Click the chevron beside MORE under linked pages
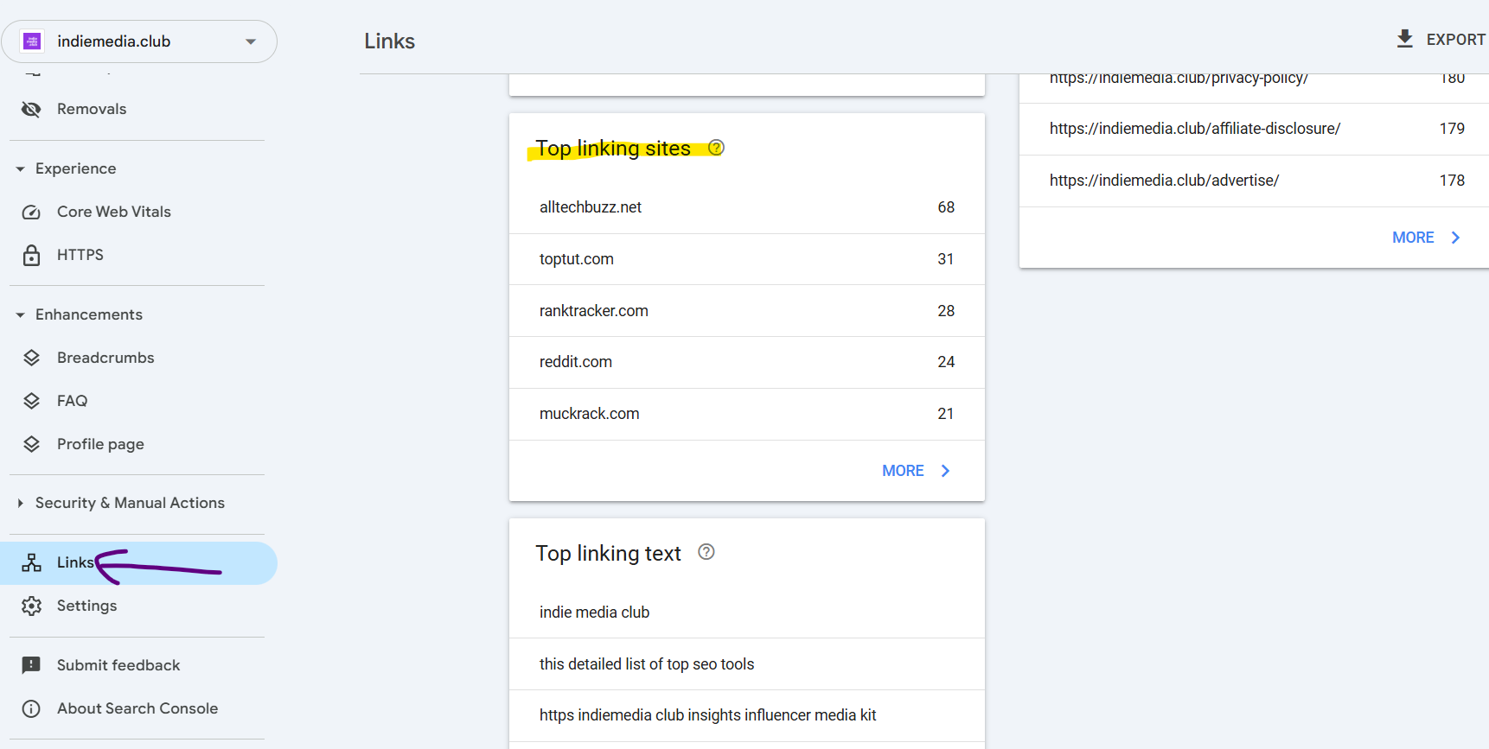 (1455, 238)
